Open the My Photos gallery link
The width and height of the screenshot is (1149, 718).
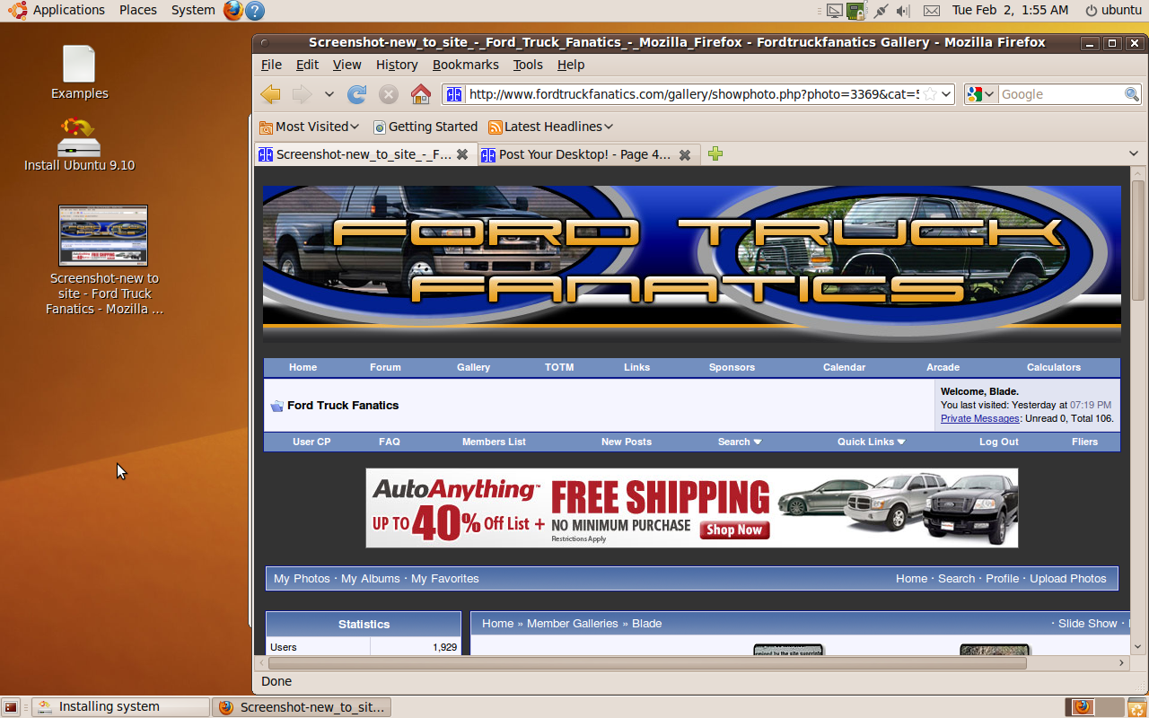point(302,579)
